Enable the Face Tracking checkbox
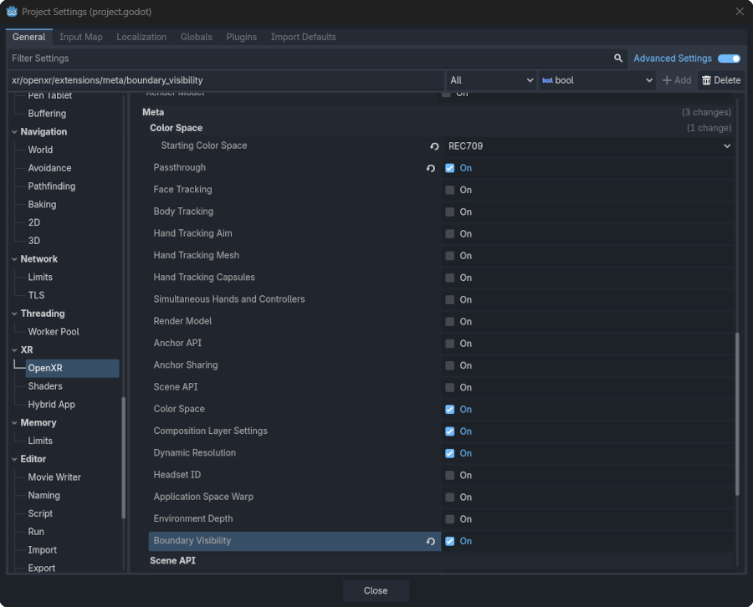The image size is (753, 607). 450,190
